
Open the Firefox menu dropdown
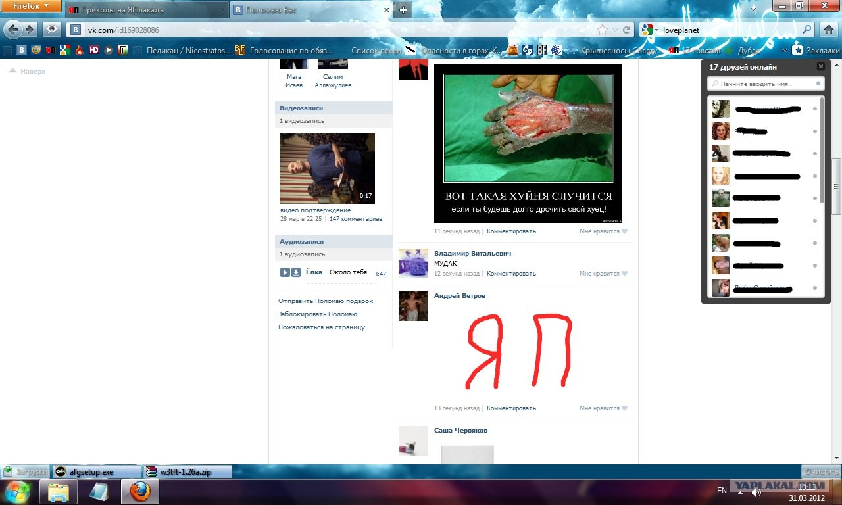click(32, 7)
